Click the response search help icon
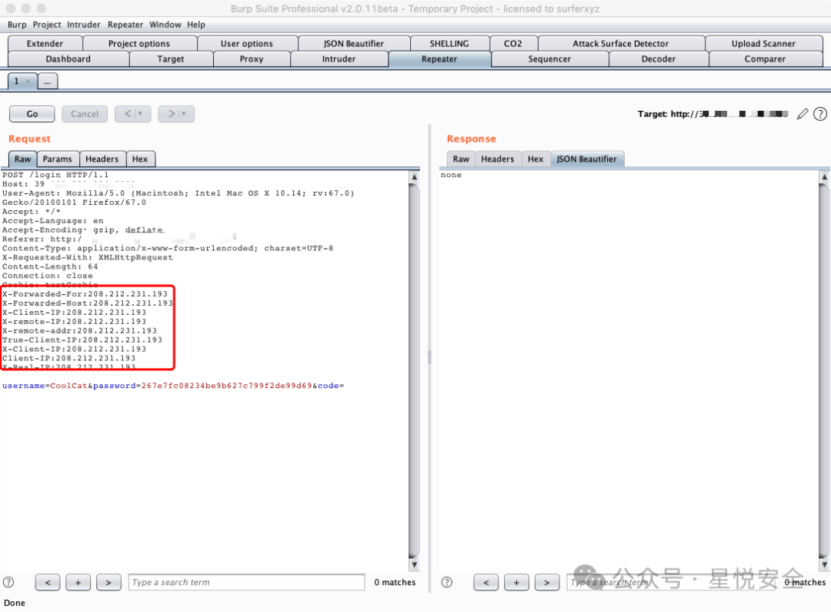Viewport: 831px width, 612px height. point(447,582)
